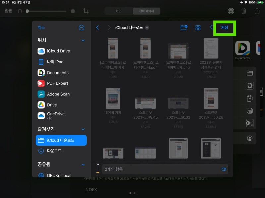Image resolution: width=265 pixels, height=198 pixels.
Task: Toggle the switch in the 2개의 항목 field
Action: 224,169
